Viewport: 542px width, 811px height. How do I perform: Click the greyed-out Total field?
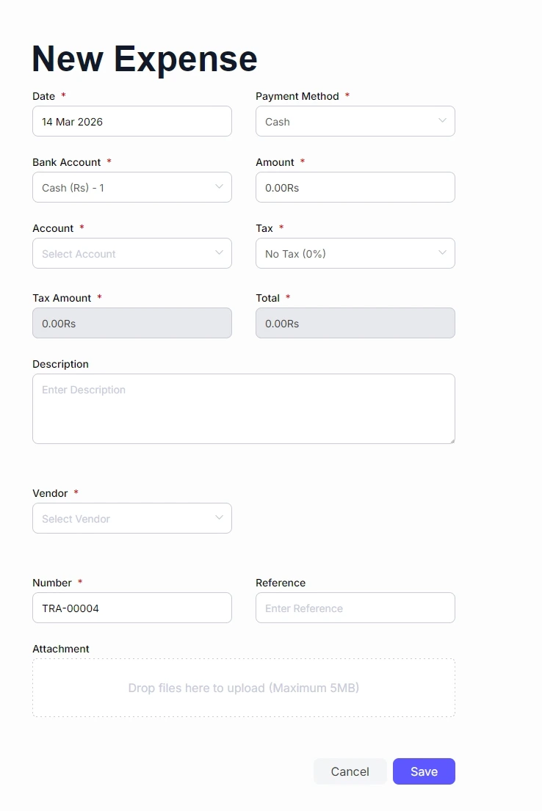click(355, 323)
